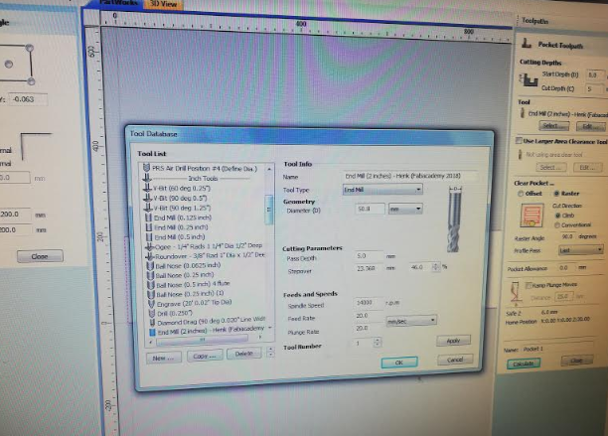Click End Mill (2 inches) Henk tool icon

point(152,332)
